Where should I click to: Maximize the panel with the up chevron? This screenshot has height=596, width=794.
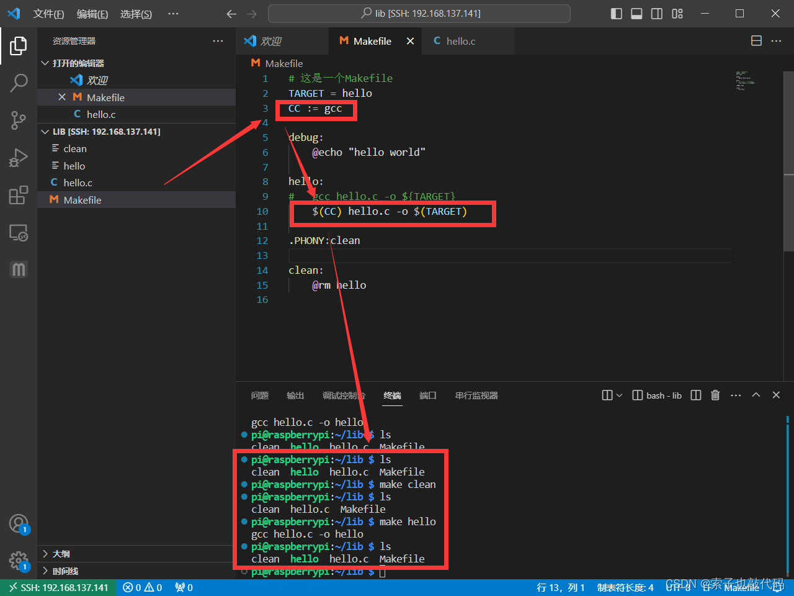(x=756, y=395)
